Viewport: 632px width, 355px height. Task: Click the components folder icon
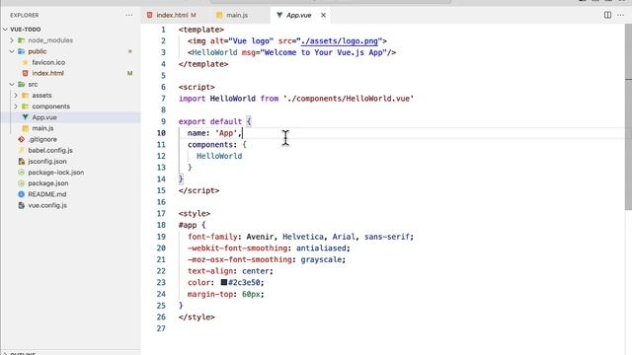click(x=25, y=106)
